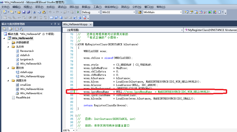This screenshot has height=132, width=237.
Task: Click Properties icon in Solution Explorer toolbar
Action: point(5,29)
